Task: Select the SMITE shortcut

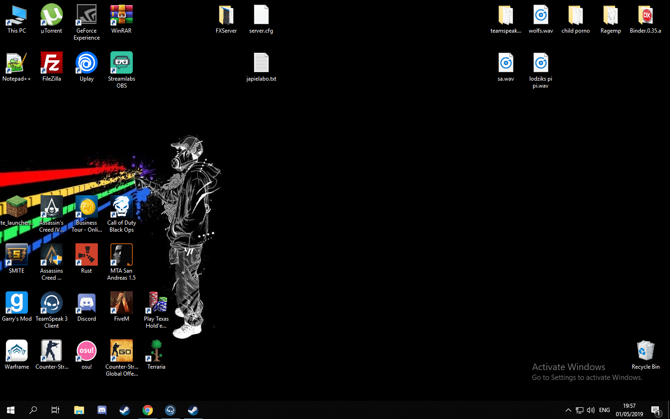Action: 17,259
